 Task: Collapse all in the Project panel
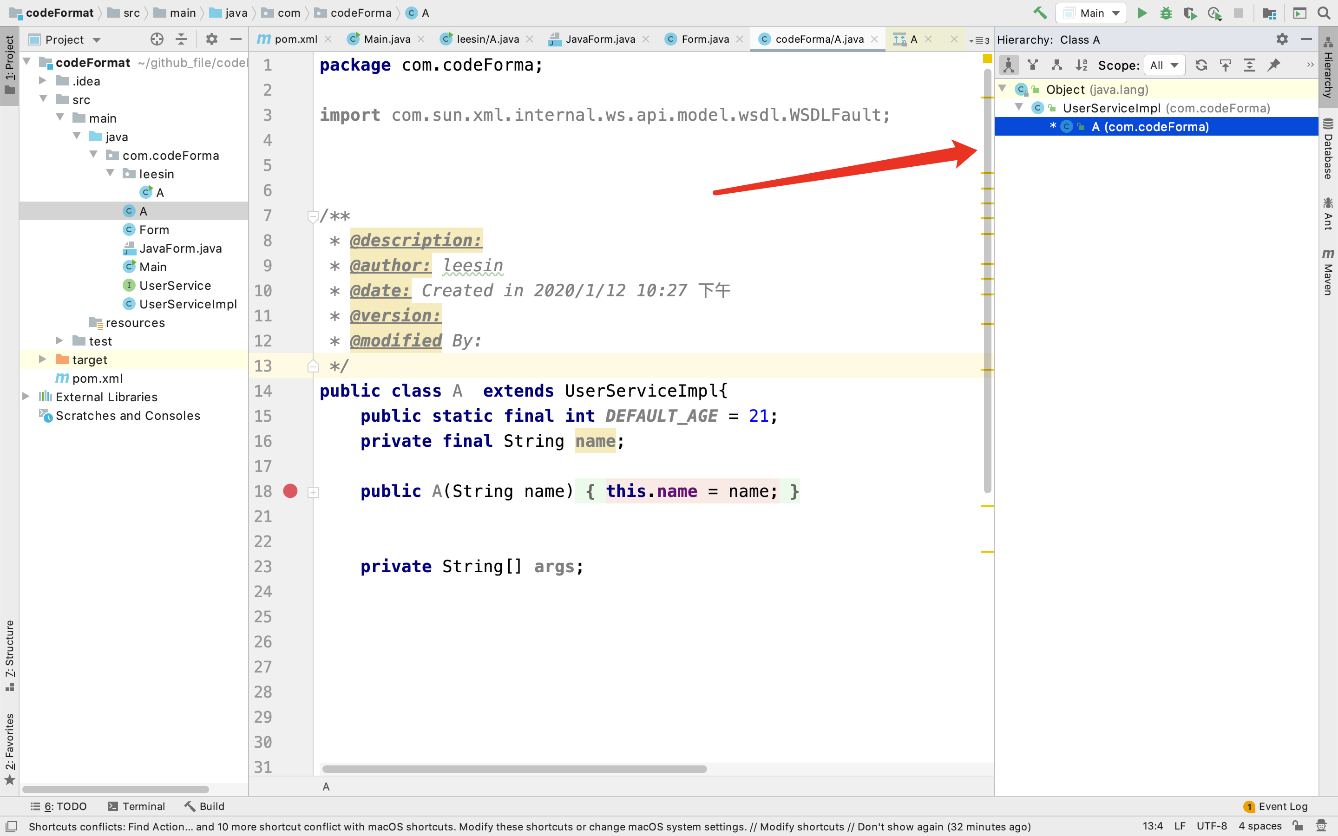click(181, 39)
